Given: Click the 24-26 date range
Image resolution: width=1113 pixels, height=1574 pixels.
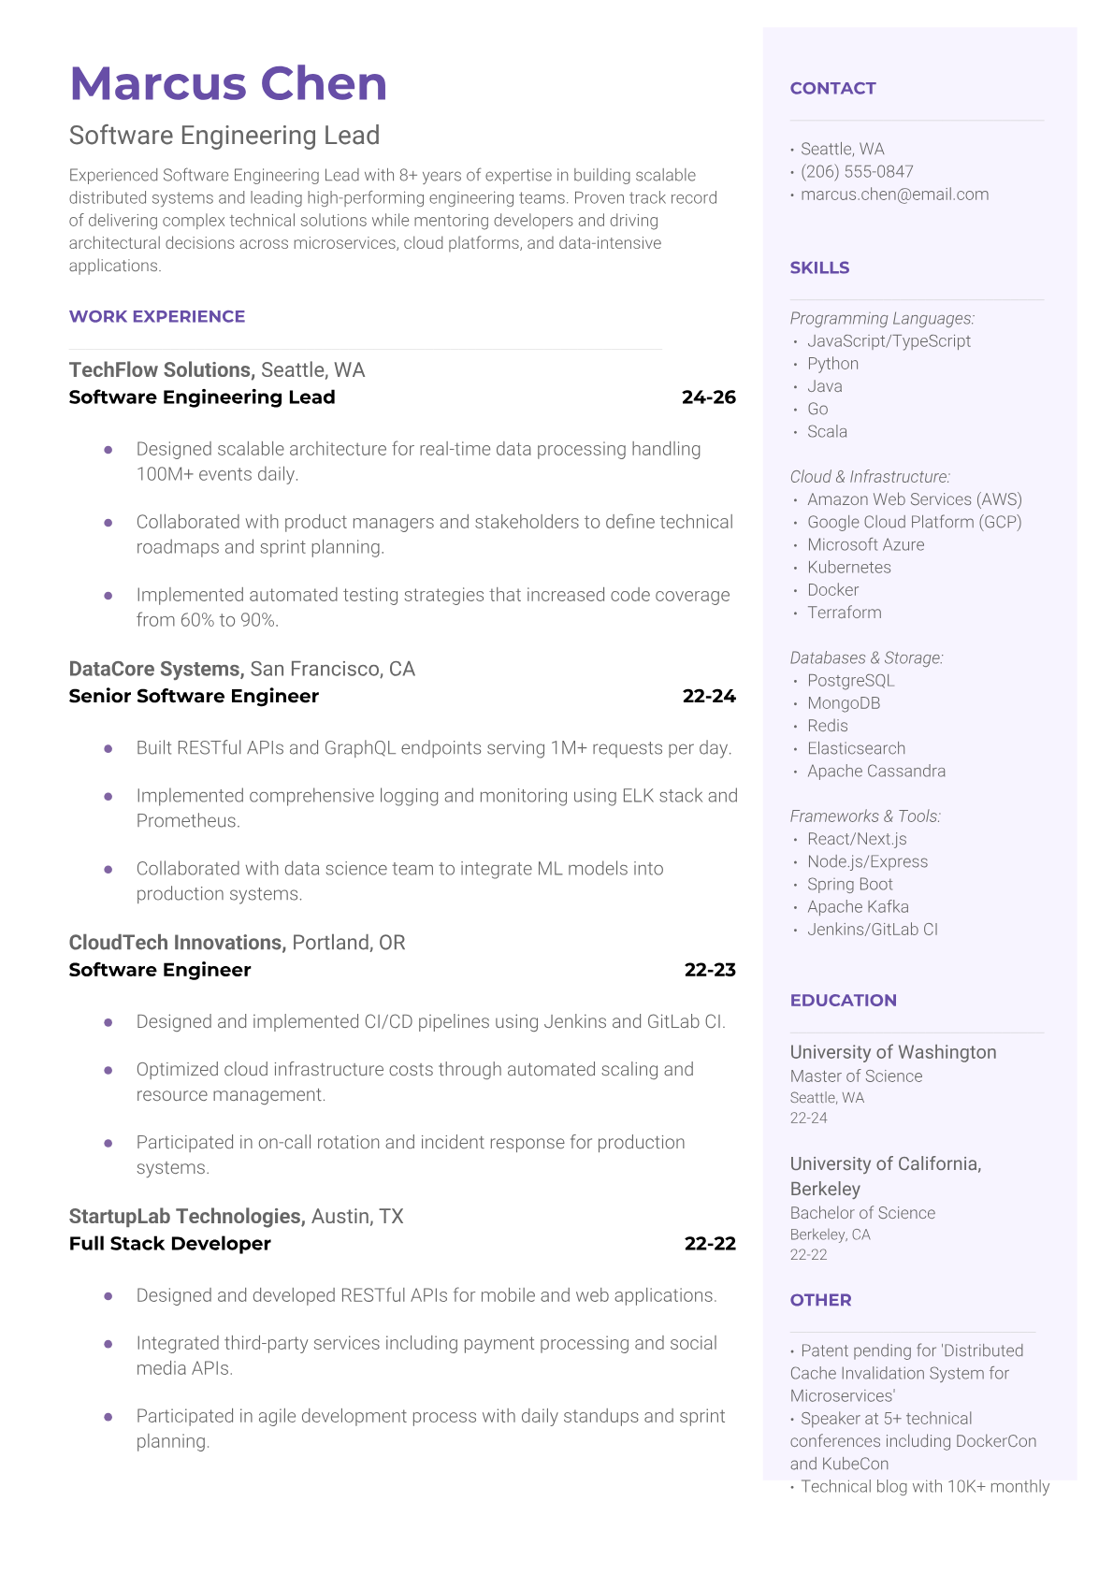Looking at the screenshot, I should (708, 397).
